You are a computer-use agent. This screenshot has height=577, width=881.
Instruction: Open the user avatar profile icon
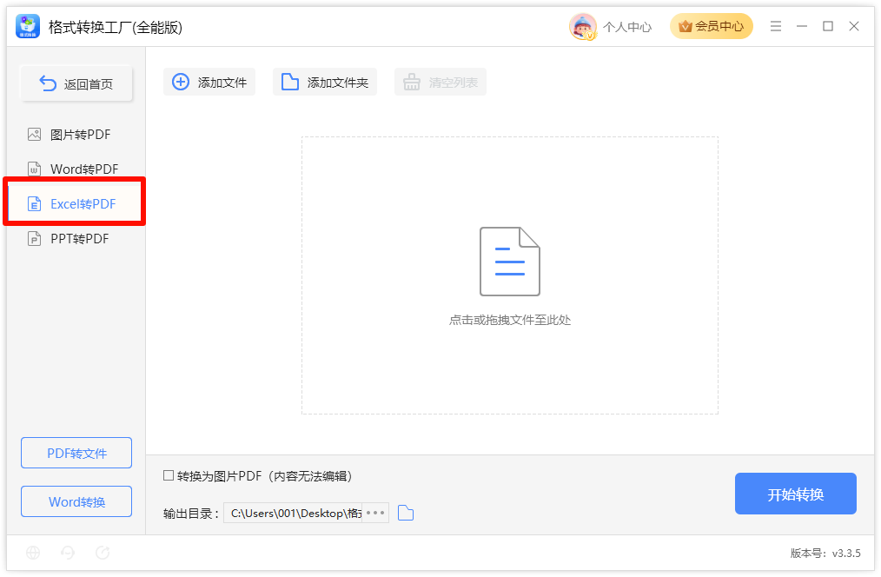click(583, 26)
